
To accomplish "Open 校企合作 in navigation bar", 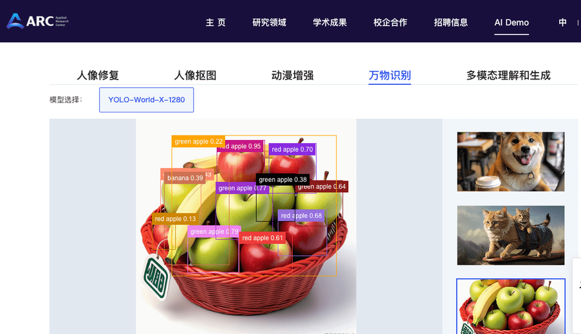I will pos(390,22).
